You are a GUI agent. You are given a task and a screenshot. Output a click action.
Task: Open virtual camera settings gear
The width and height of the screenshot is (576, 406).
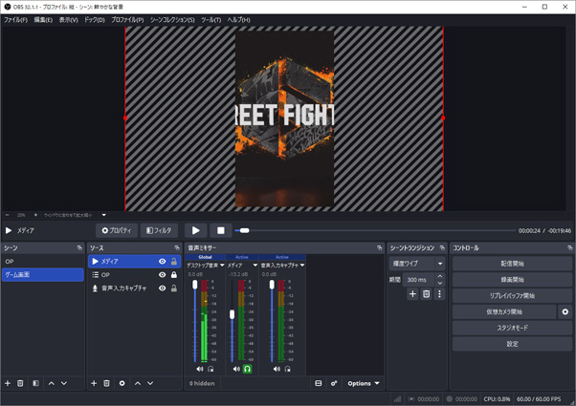point(565,311)
